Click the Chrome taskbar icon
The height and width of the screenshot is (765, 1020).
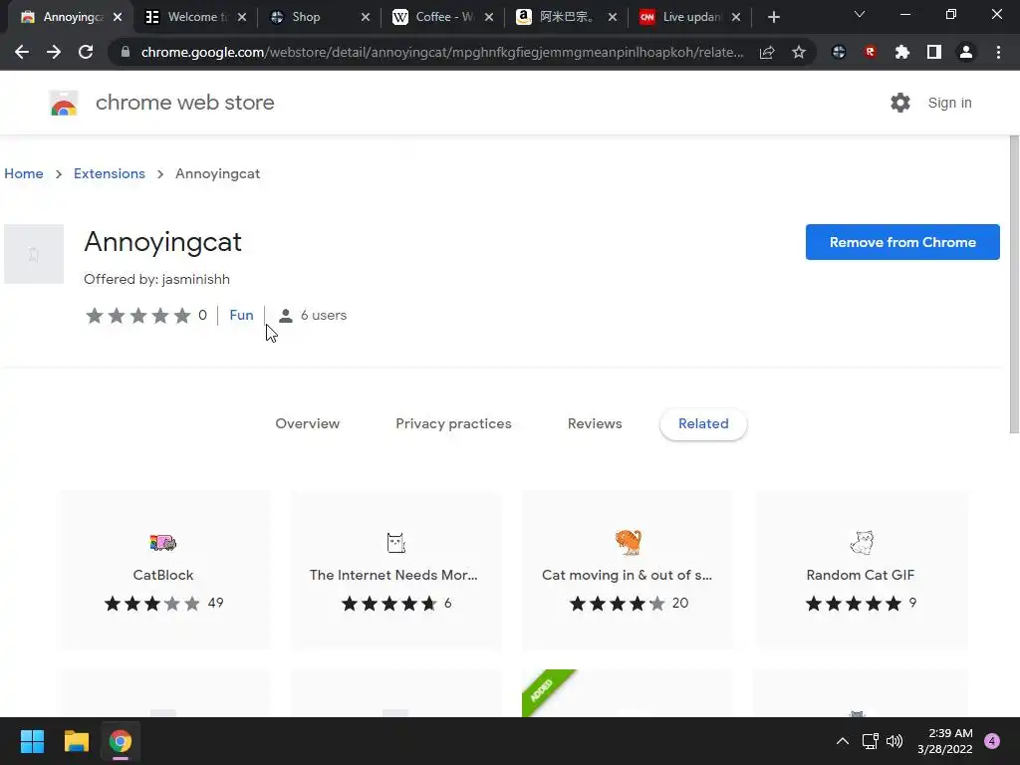click(x=121, y=741)
